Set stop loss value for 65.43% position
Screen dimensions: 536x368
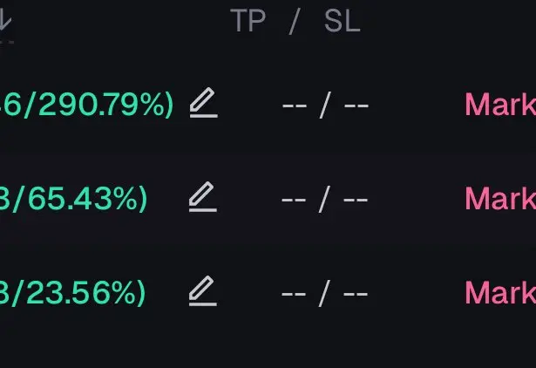click(x=356, y=200)
